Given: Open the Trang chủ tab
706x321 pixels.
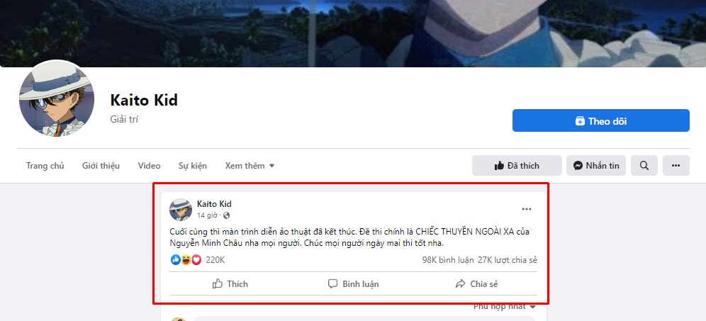Looking at the screenshot, I should click(x=45, y=166).
